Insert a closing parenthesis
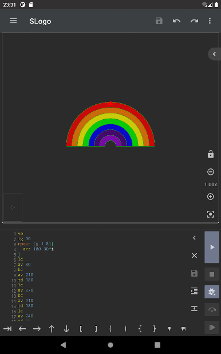 [x=125, y=329]
